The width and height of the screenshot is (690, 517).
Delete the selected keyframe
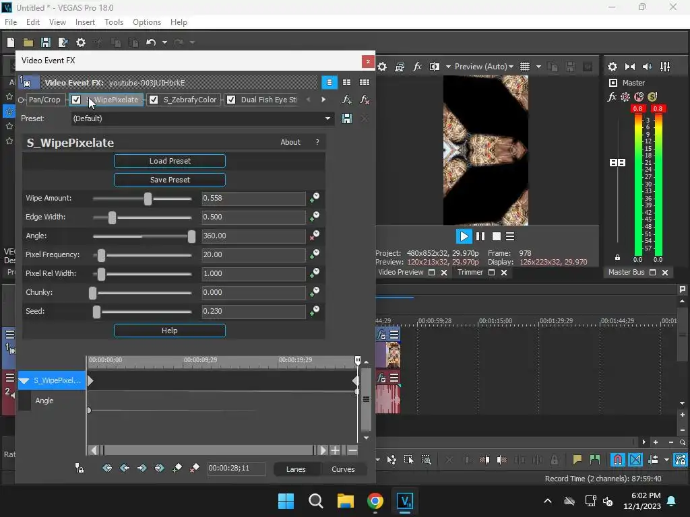pyautogui.click(x=194, y=469)
